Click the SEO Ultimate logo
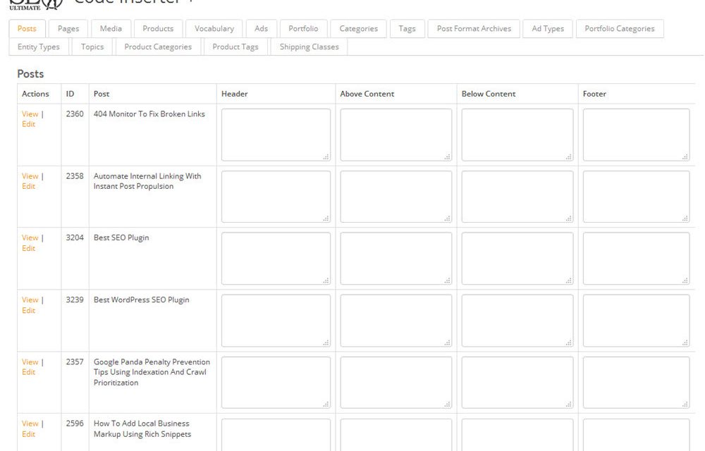This screenshot has height=451, width=705. 25,4
